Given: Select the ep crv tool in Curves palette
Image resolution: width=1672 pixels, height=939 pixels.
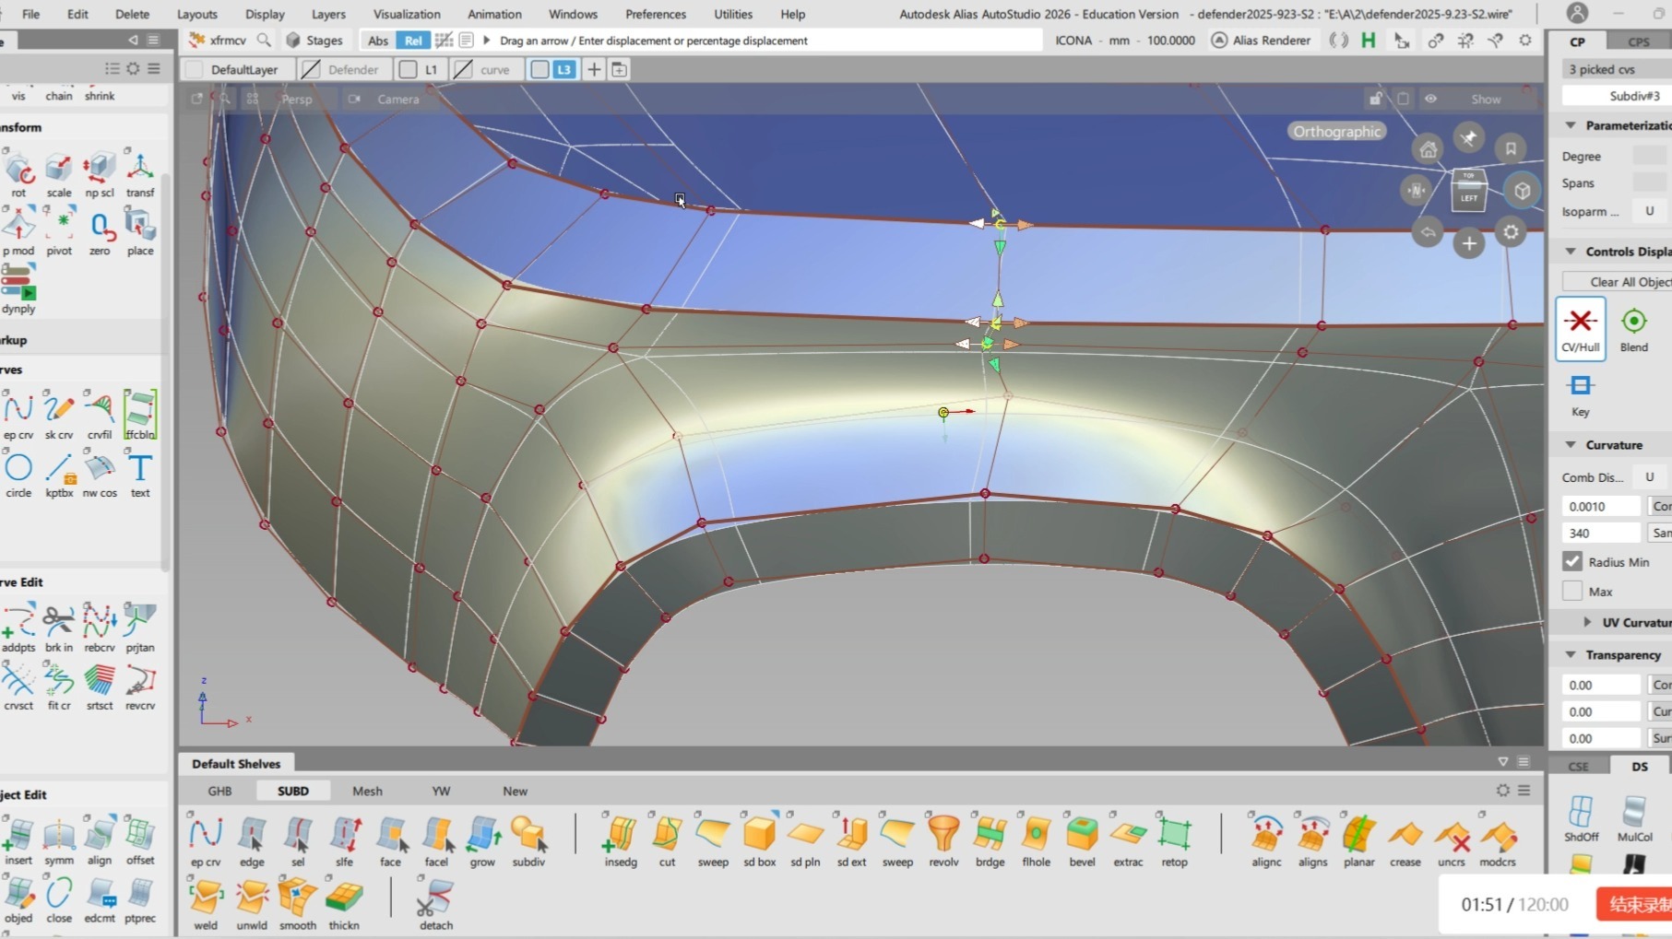Looking at the screenshot, I should (18, 409).
